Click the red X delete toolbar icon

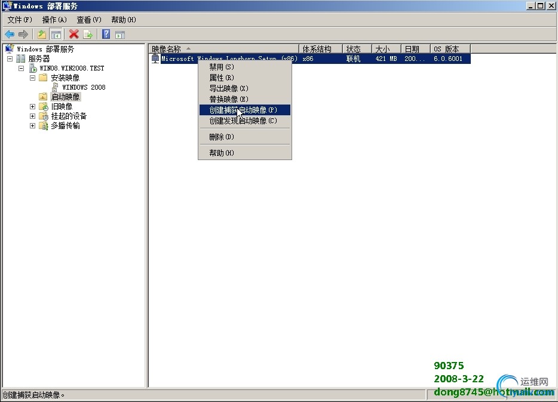pos(74,35)
